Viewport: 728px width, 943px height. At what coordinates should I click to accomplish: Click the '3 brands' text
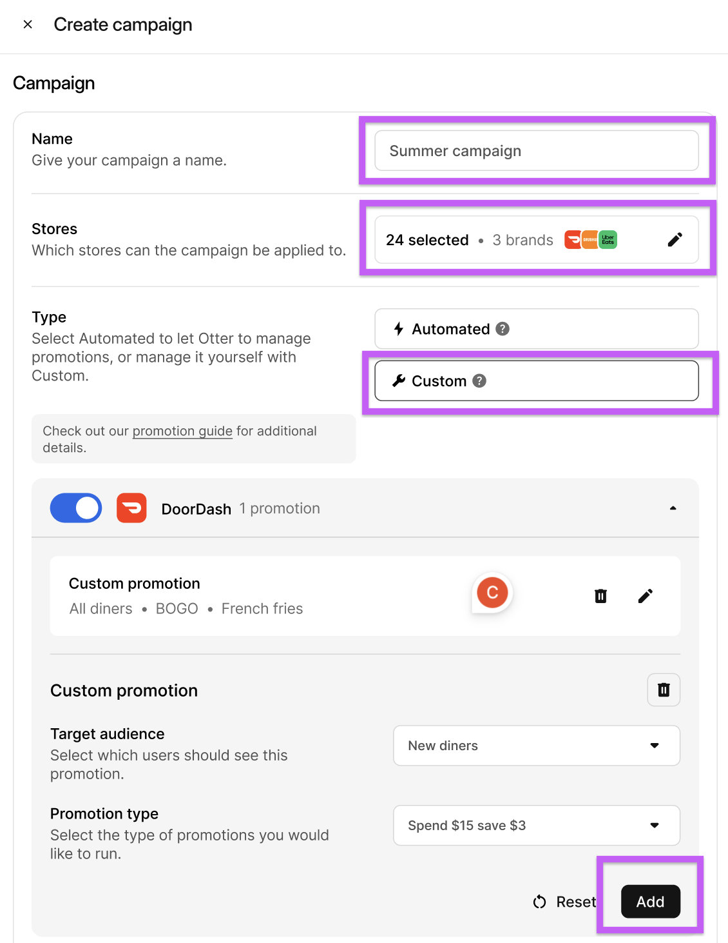[523, 240]
